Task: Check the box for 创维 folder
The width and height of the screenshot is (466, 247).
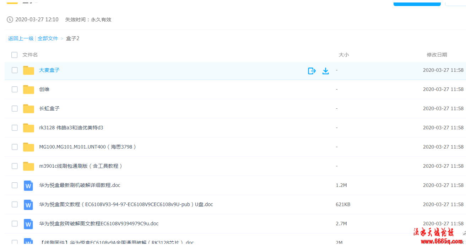Action: pyautogui.click(x=15, y=89)
